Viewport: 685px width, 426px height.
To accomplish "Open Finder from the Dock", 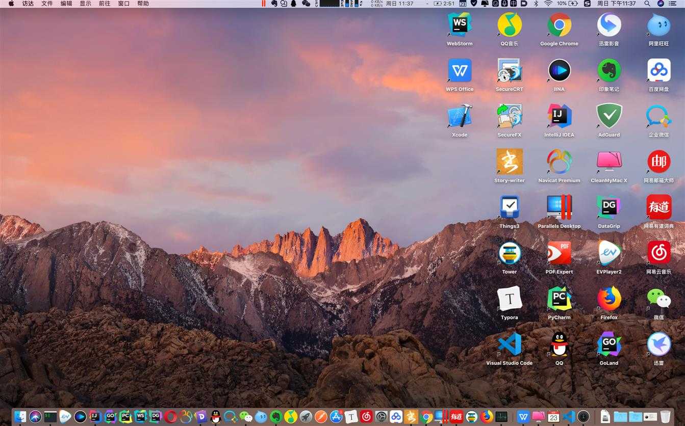I will point(20,417).
